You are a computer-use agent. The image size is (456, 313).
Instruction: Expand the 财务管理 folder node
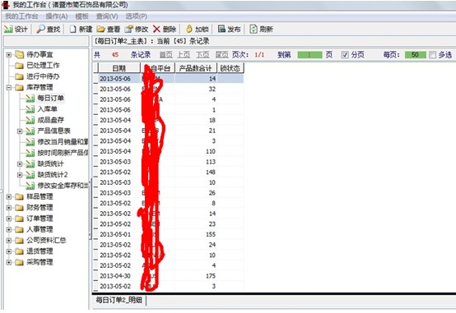tap(9, 207)
